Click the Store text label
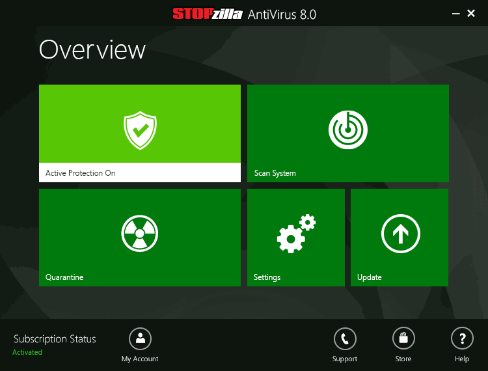Viewport: 488px width, 371px height. 403,359
